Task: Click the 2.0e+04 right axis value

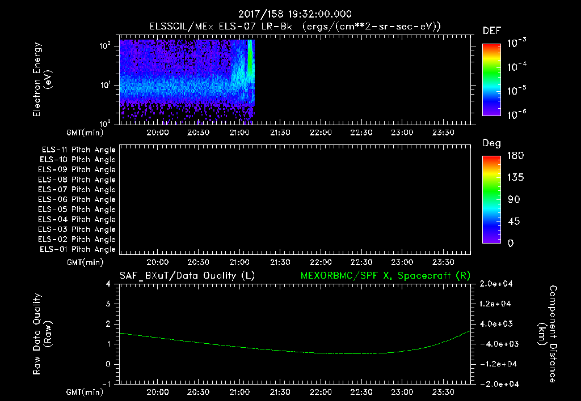Action: (x=496, y=284)
